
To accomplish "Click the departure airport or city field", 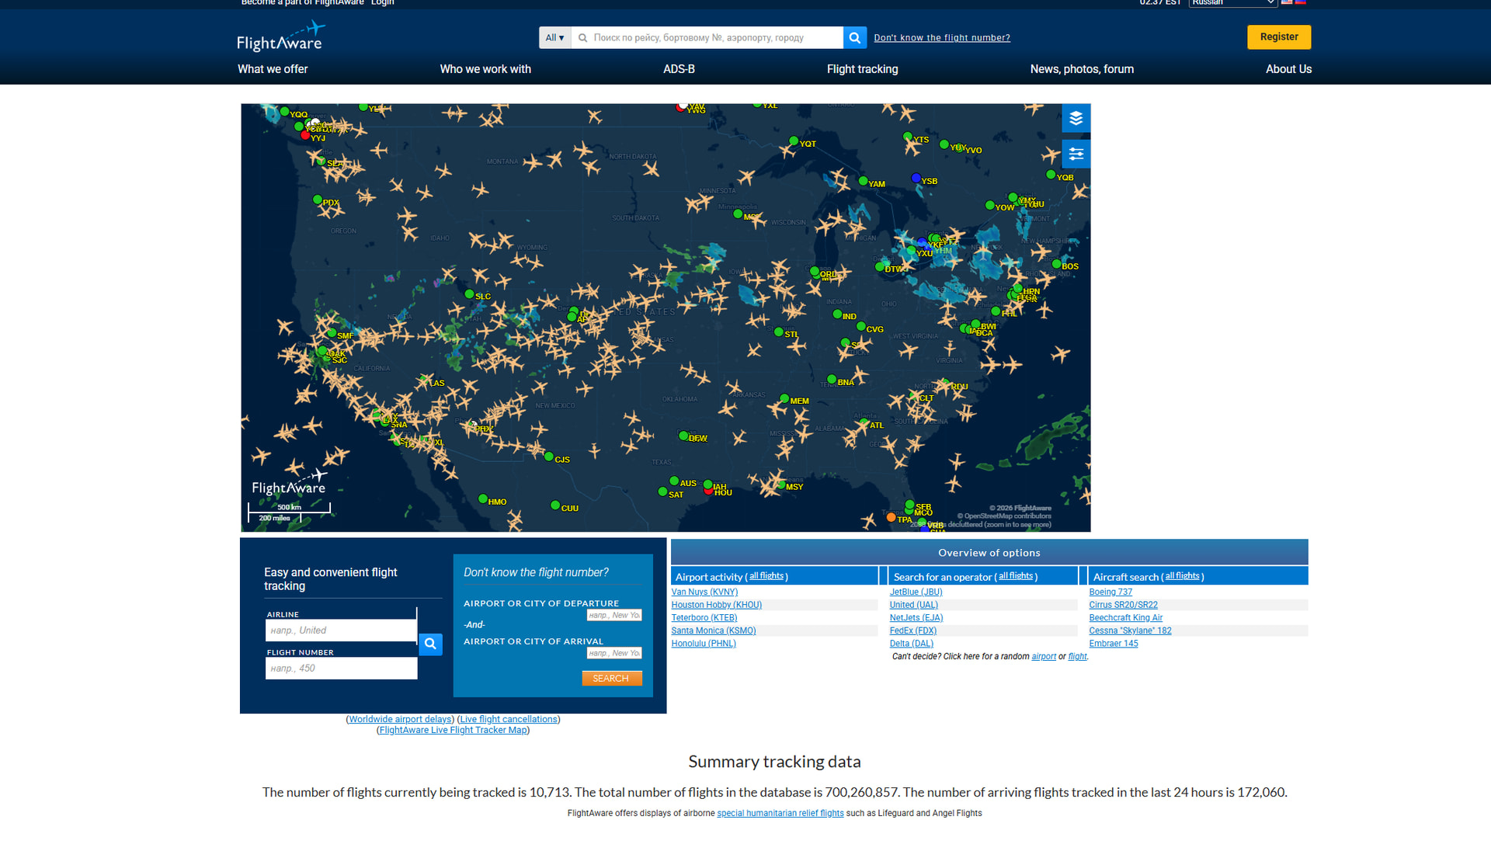I will click(x=613, y=615).
